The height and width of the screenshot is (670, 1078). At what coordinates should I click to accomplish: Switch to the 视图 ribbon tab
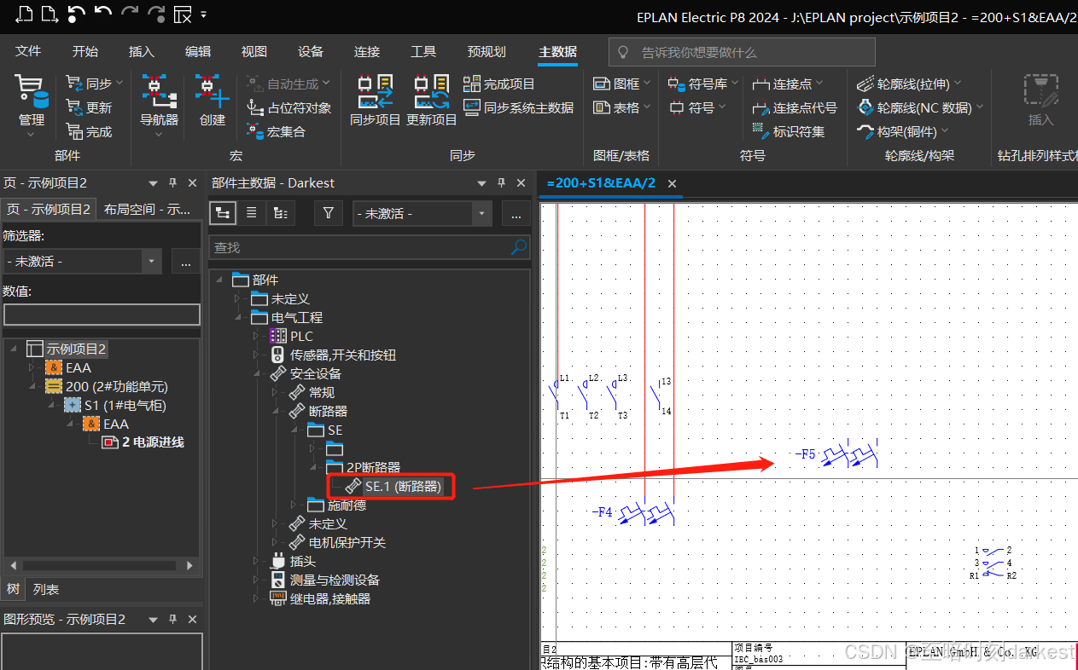254,52
